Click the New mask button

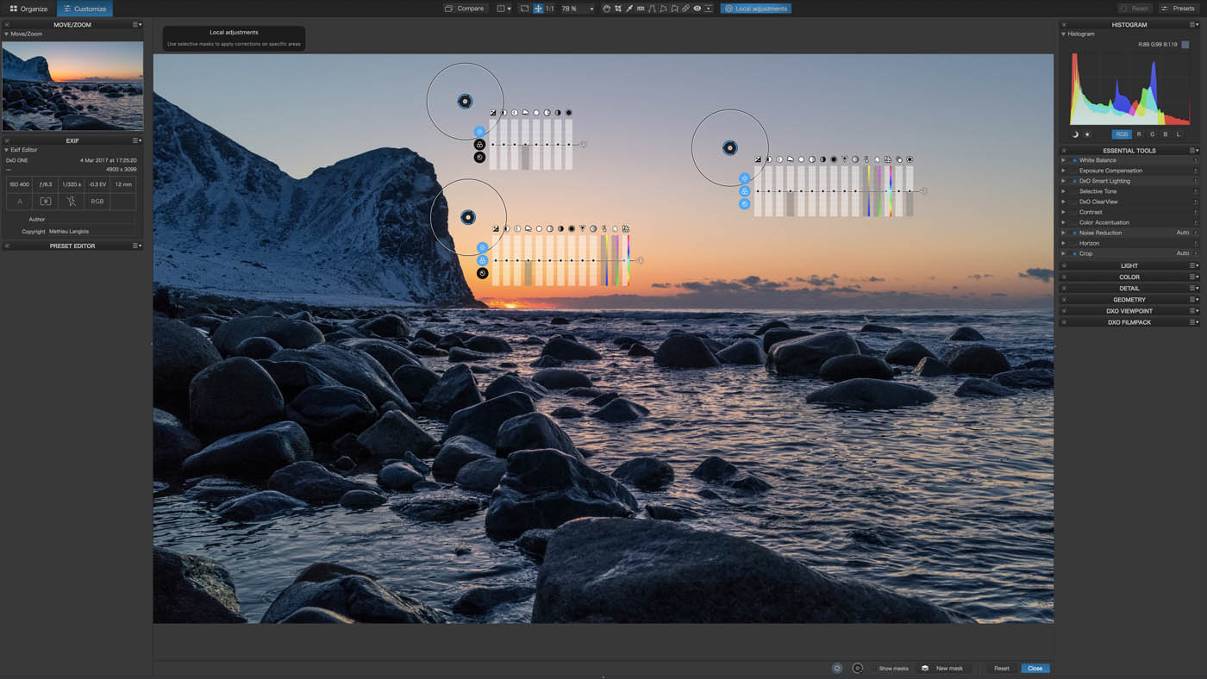point(947,668)
